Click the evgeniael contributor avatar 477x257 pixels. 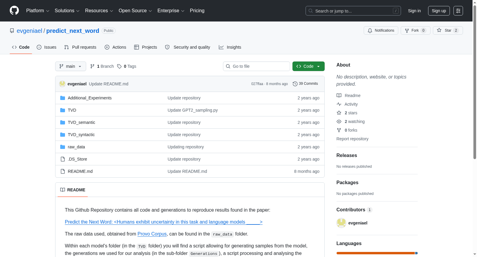pos(341,223)
